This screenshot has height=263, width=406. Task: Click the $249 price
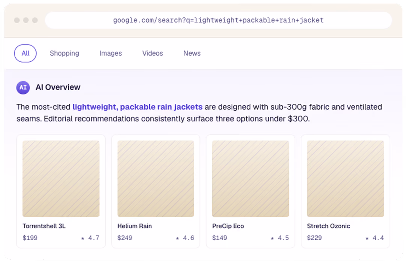(x=125, y=238)
